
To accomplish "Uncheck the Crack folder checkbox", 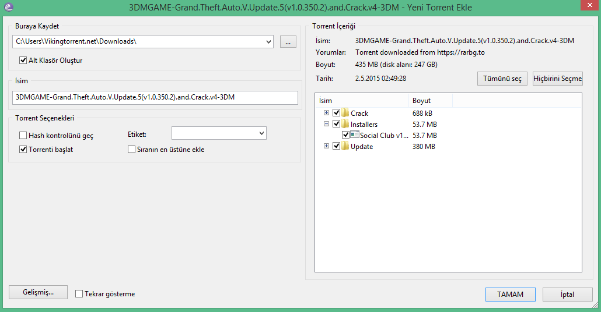I will pos(336,113).
